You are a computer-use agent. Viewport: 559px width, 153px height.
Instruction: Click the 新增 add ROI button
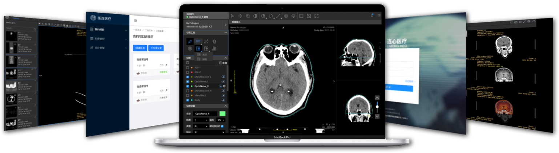(x=223, y=63)
